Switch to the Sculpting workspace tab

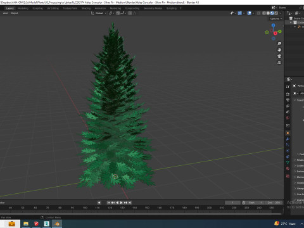37,8
